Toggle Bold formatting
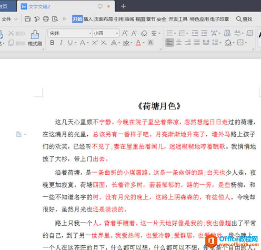Image resolution: width=261 pixels, height=250 pixels. (52, 43)
